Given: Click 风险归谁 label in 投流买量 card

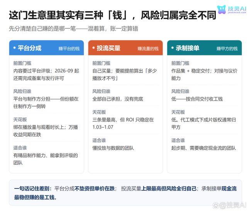Looking at the screenshot, I should pos(101,91).
